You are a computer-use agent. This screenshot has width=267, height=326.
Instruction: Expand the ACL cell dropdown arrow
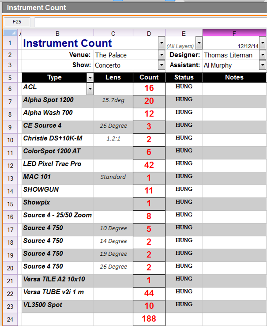click(90, 90)
